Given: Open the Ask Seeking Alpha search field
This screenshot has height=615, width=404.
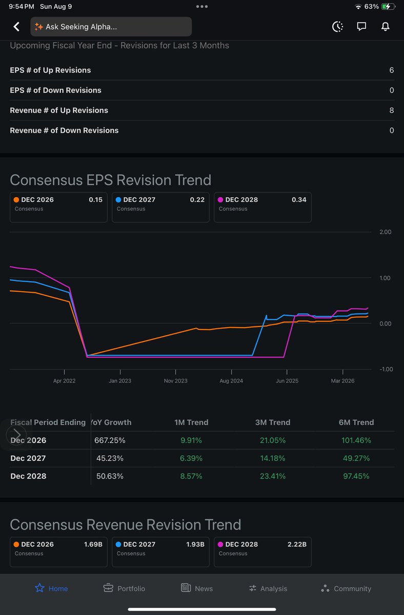Looking at the screenshot, I should click(x=111, y=27).
